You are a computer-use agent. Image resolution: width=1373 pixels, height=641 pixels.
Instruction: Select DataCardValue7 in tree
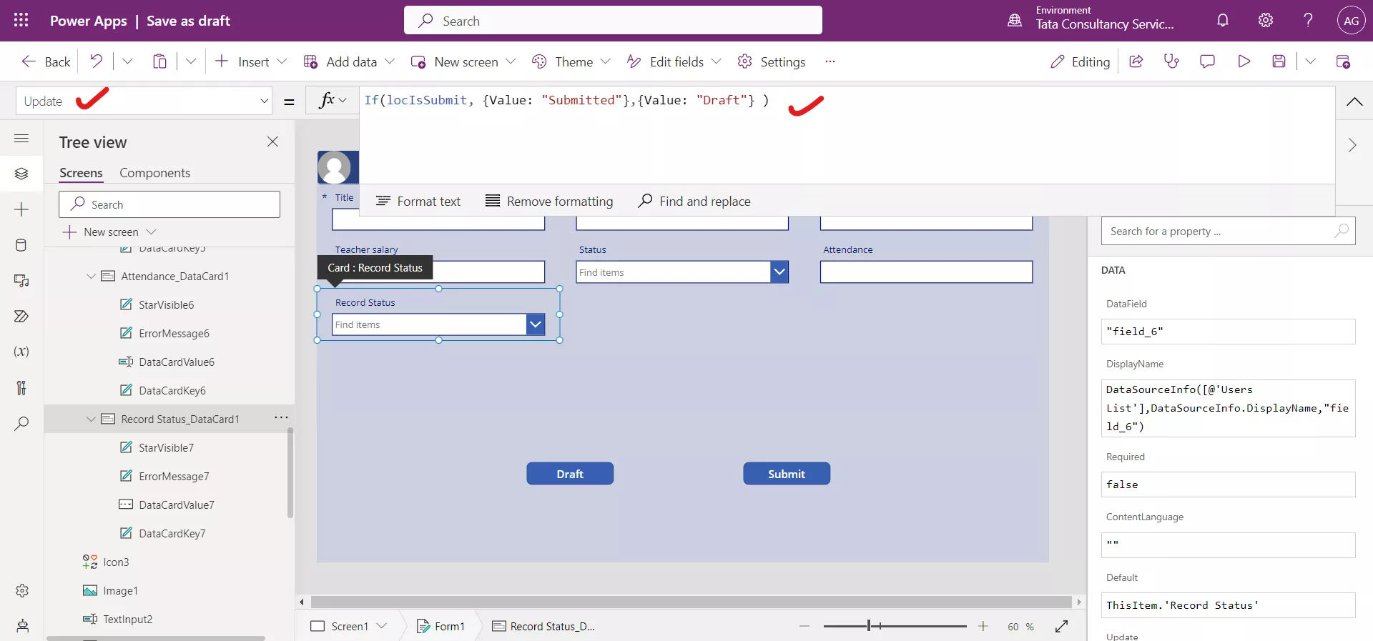click(177, 505)
